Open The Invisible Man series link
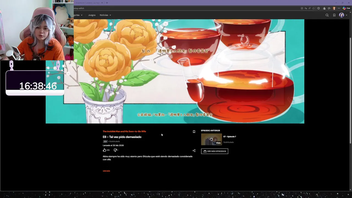The image size is (352, 198). pyautogui.click(x=124, y=131)
